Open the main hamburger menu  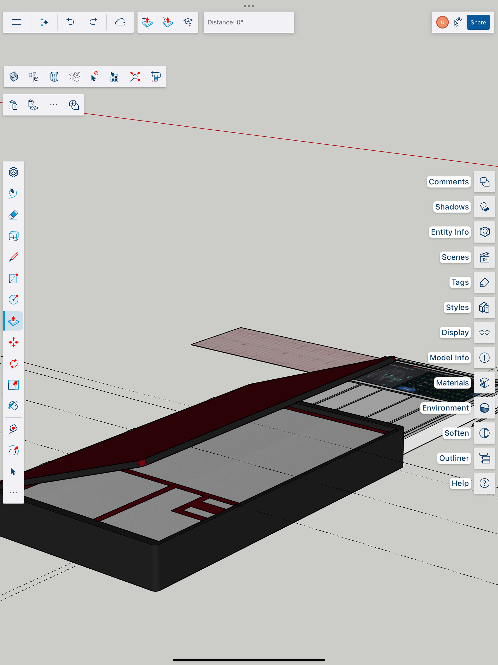(17, 22)
